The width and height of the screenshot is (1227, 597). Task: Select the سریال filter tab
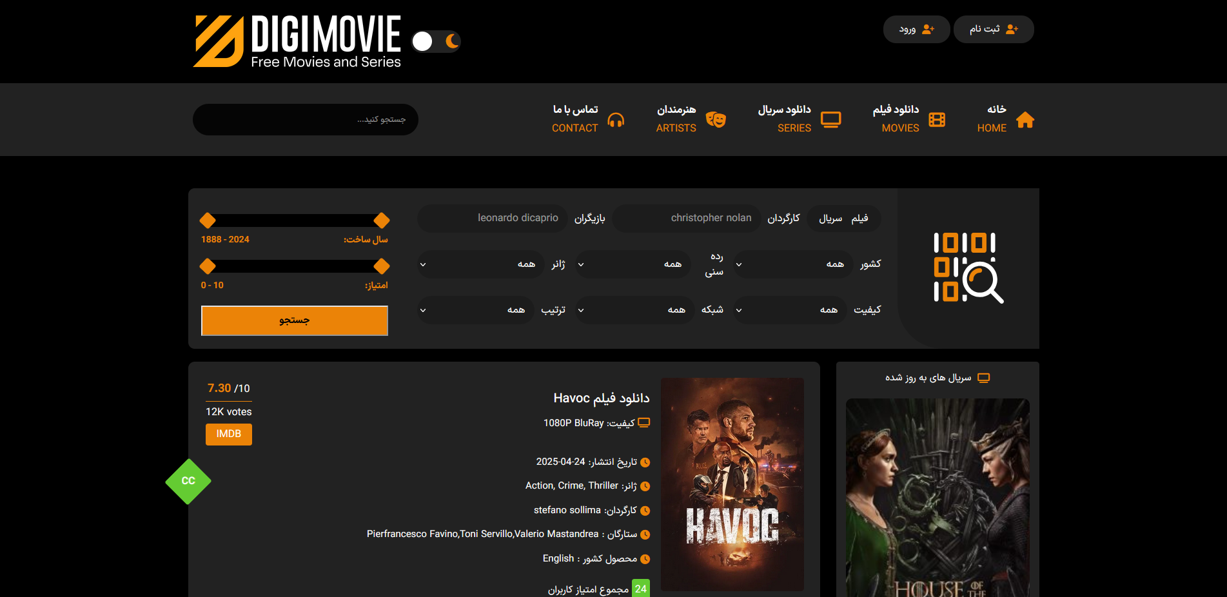point(830,219)
